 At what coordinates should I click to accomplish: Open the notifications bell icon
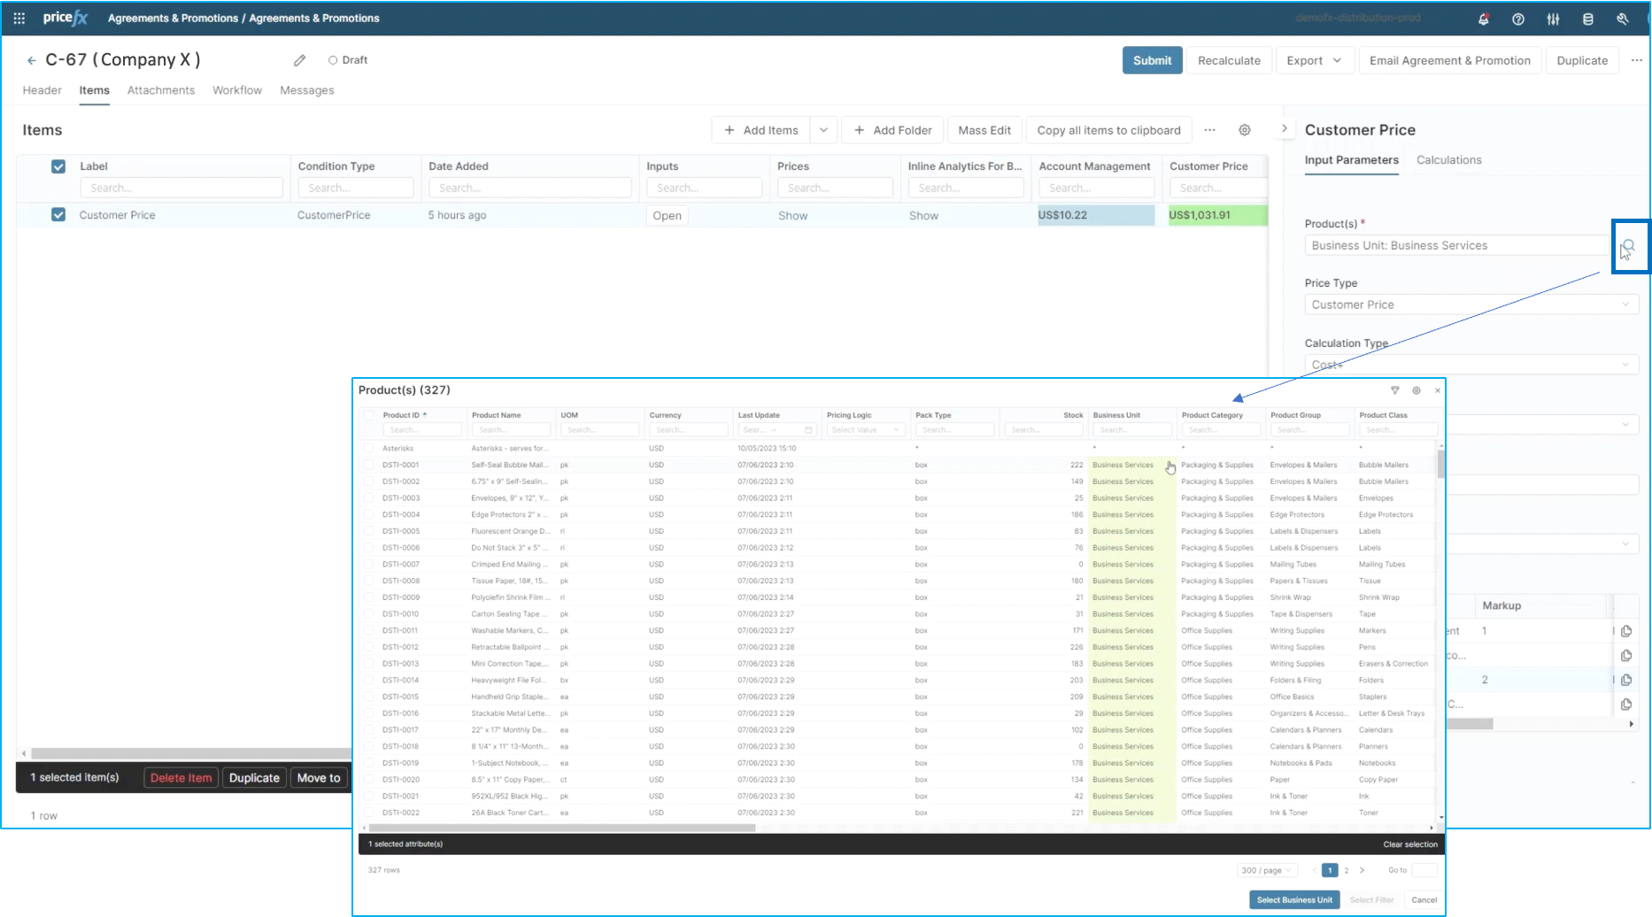click(1484, 19)
